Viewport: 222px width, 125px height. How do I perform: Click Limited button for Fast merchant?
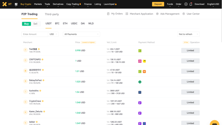[x=190, y=50]
